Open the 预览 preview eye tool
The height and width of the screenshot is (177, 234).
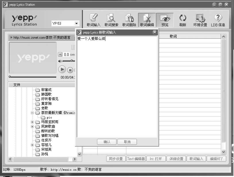(165, 20)
